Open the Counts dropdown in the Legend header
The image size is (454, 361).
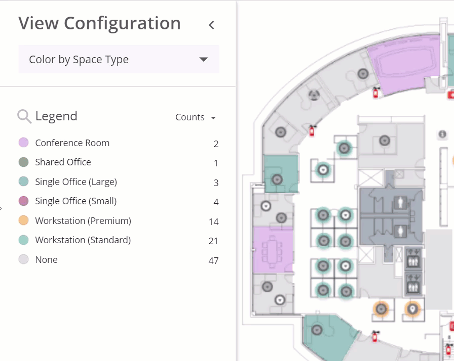197,117
